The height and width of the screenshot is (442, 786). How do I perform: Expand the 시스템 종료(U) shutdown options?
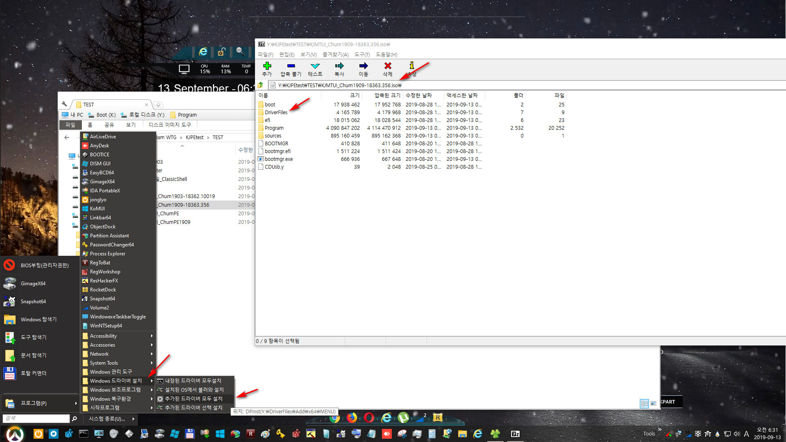111,419
